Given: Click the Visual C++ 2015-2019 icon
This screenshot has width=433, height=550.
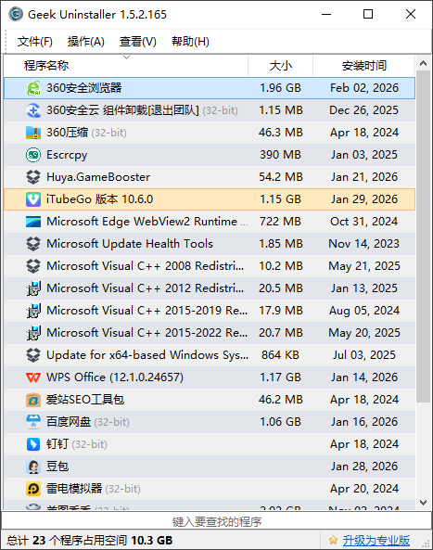Looking at the screenshot, I should [33, 311].
